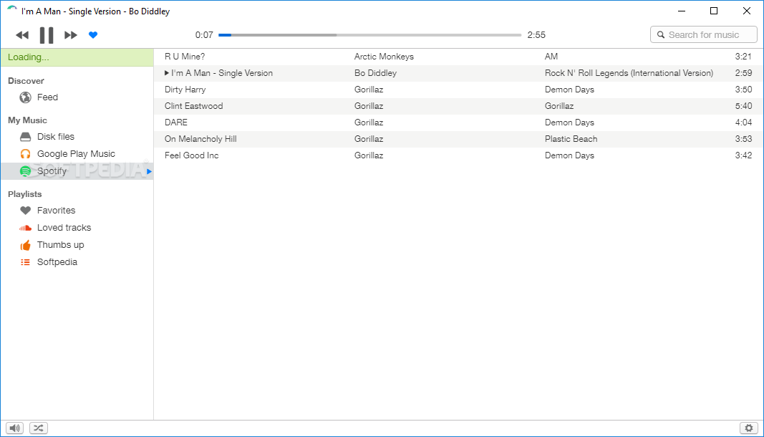Open SoundCloud Loved tracks icon
This screenshot has height=437, width=764.
(25, 228)
